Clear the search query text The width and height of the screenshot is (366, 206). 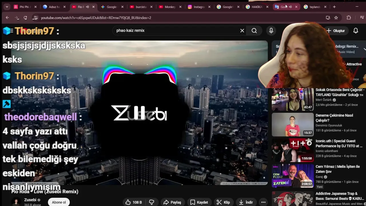pyautogui.click(x=242, y=31)
